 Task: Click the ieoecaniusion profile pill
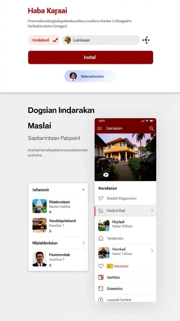tap(90, 76)
